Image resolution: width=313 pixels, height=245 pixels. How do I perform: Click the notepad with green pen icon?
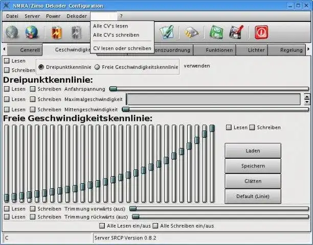[x=167, y=32]
